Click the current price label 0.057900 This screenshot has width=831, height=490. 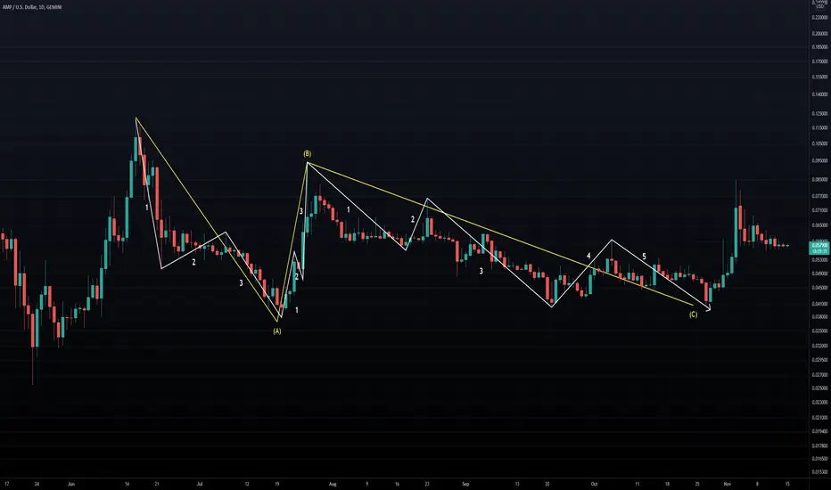pos(820,245)
